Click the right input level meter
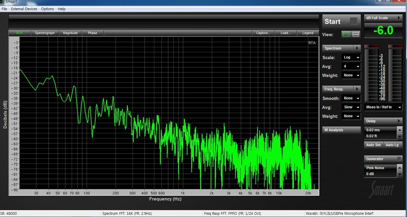This screenshot has height=217, width=407. pyautogui.click(x=395, y=75)
